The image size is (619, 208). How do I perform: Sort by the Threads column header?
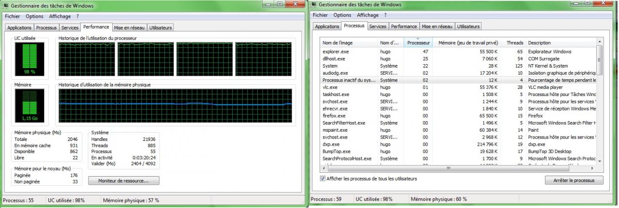[514, 43]
